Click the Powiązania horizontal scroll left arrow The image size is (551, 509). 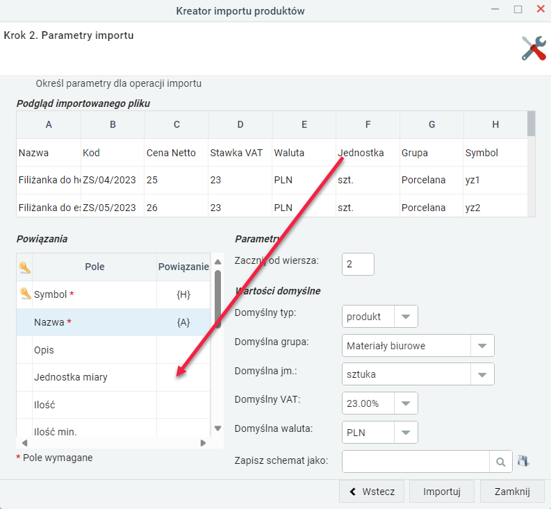click(x=24, y=443)
